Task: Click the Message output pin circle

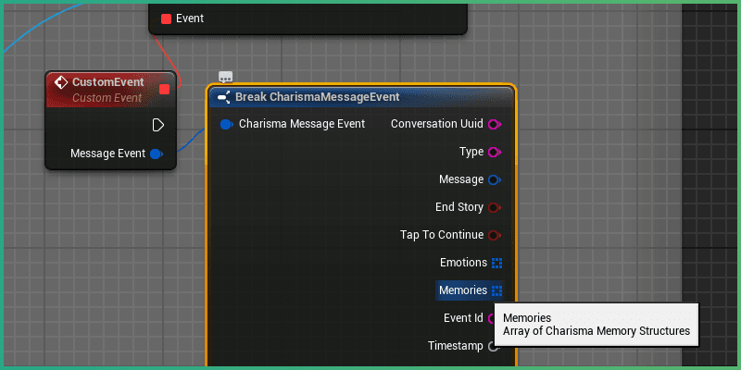Action: tap(495, 179)
